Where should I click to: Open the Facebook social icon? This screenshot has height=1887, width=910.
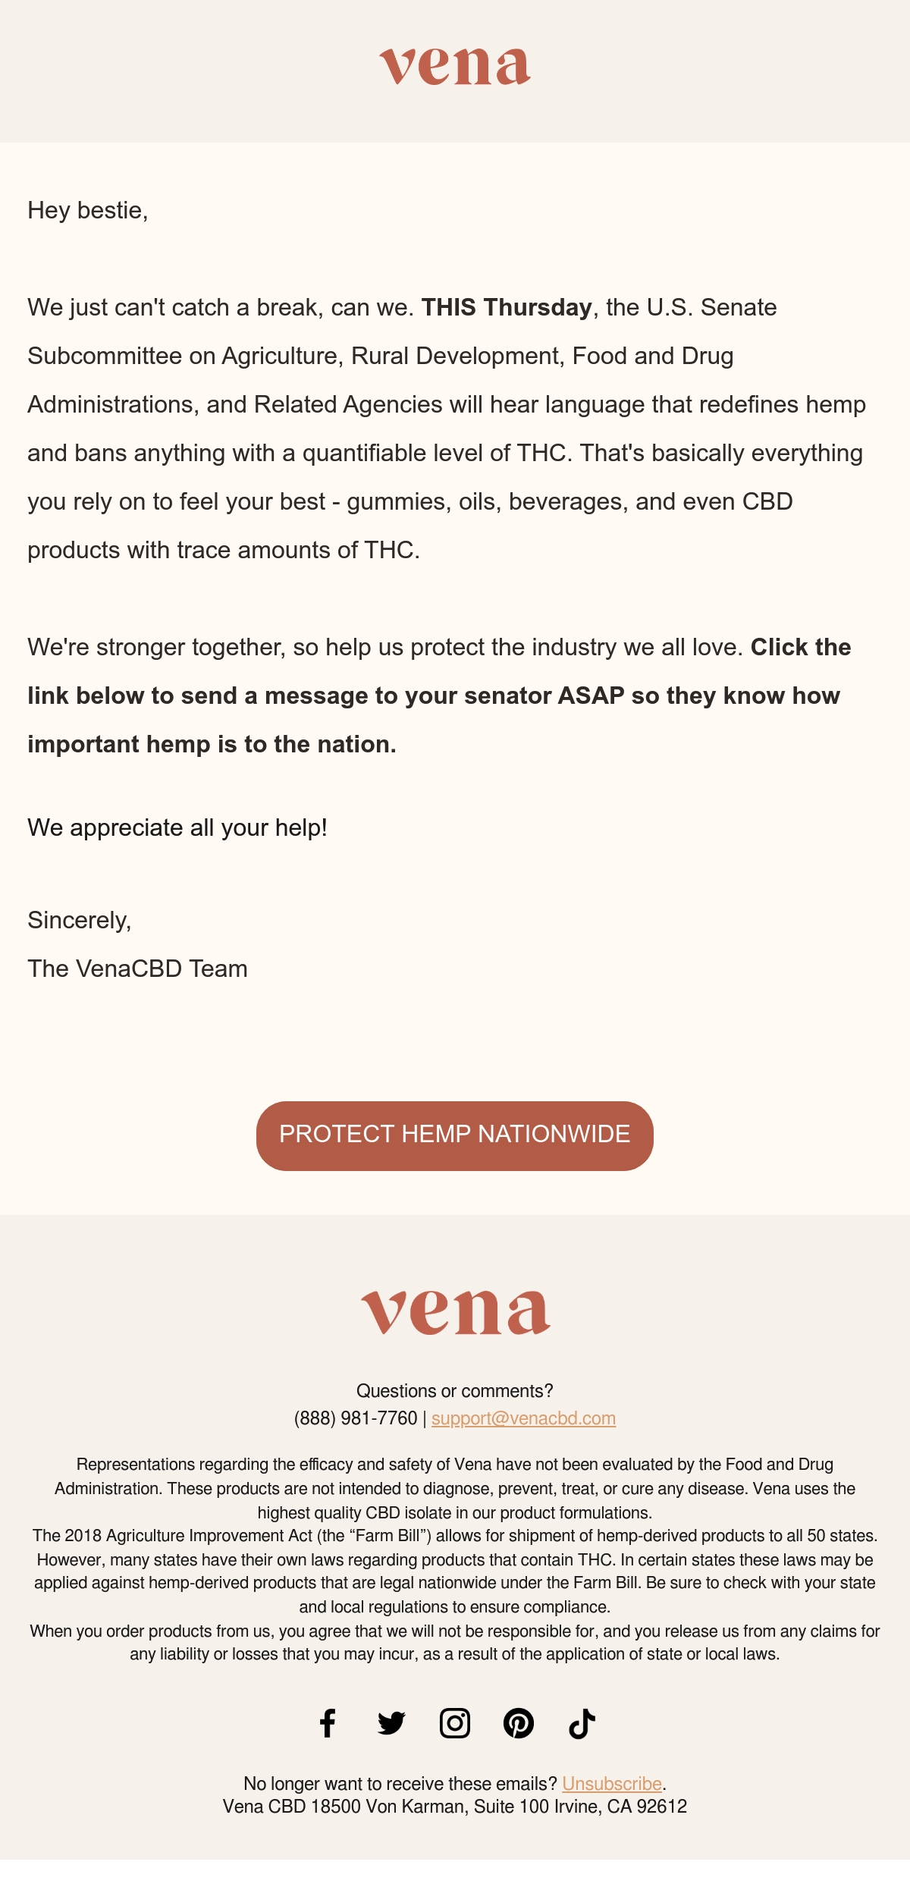(x=328, y=1723)
